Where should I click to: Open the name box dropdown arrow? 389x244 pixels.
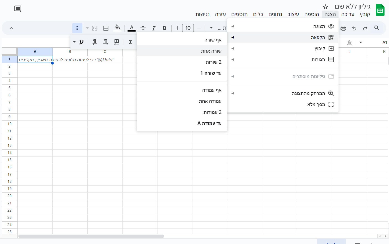tap(361, 42)
